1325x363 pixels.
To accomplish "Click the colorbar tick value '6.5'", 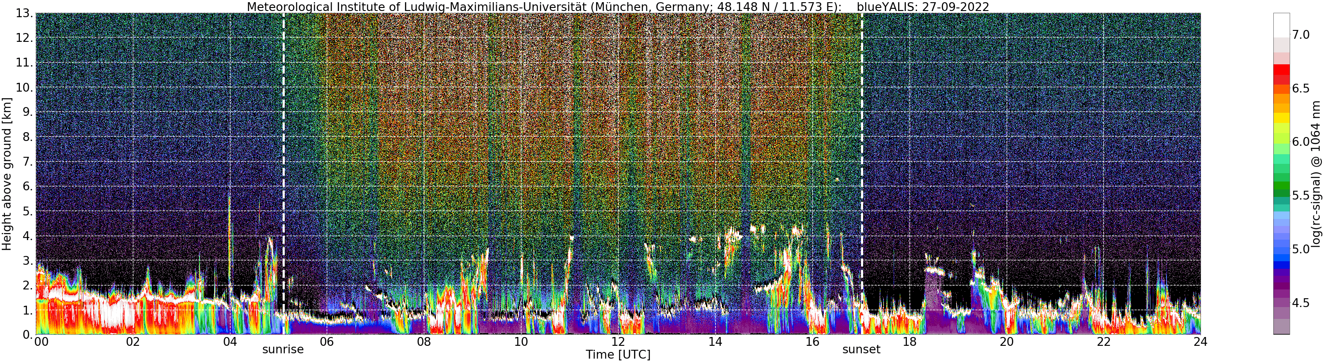I will 1301,88.
